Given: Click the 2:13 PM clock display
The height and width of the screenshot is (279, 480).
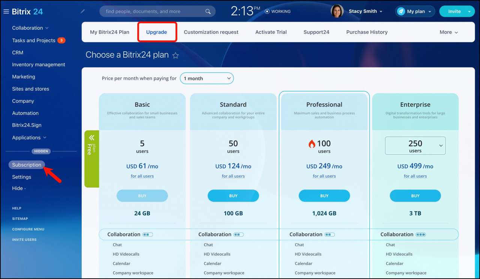Looking at the screenshot, I should click(x=246, y=11).
